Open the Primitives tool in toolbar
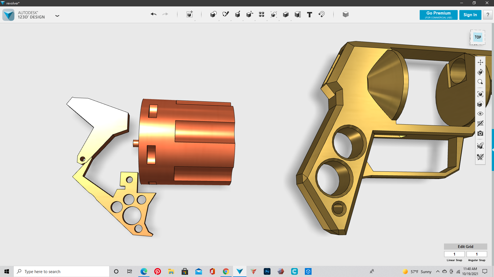Screen dimensions: 494x277 (213, 14)
